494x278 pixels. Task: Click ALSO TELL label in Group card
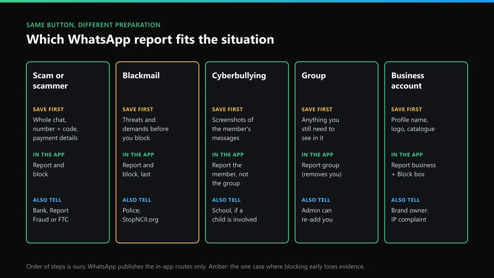coord(316,200)
